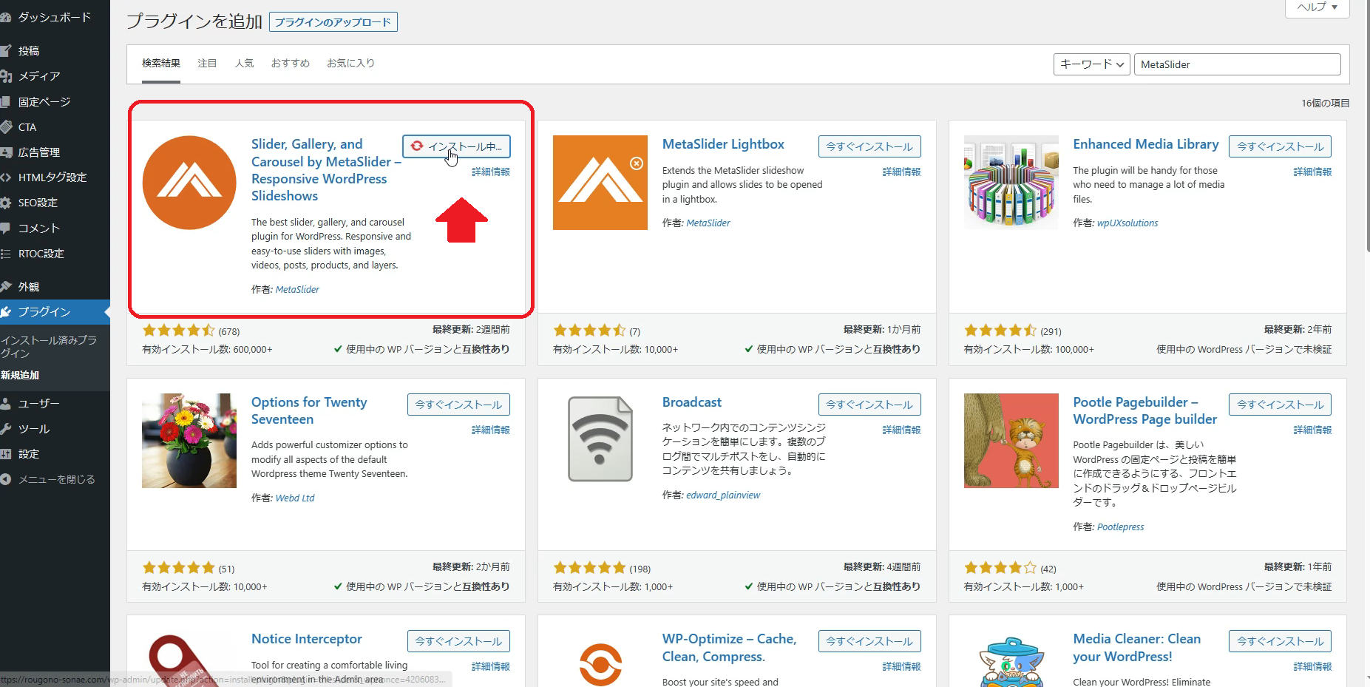Install Pootle Pagebuilder plugin now

1281,405
